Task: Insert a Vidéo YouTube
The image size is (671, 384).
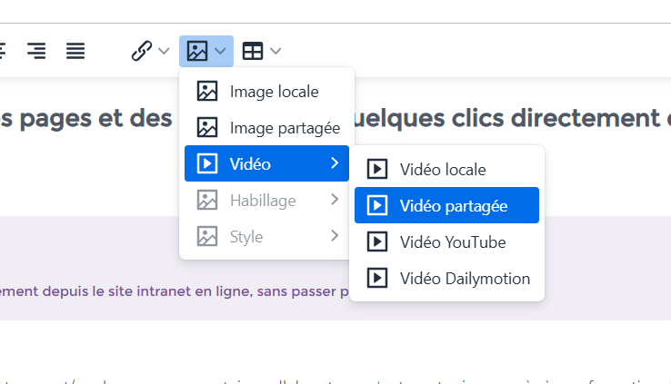Action: [x=452, y=241]
